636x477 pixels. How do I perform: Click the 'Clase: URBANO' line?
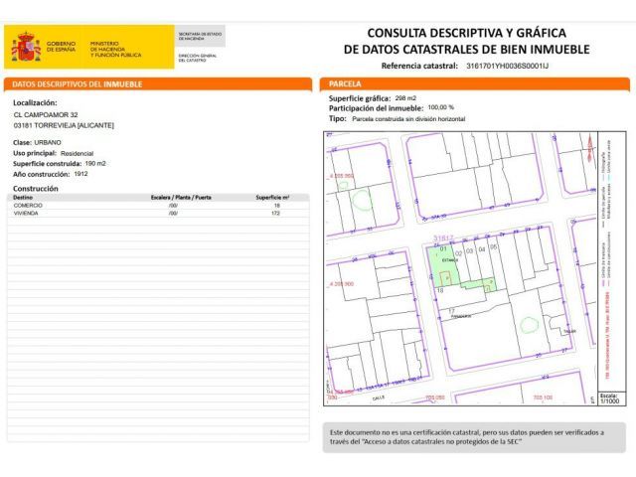37,143
